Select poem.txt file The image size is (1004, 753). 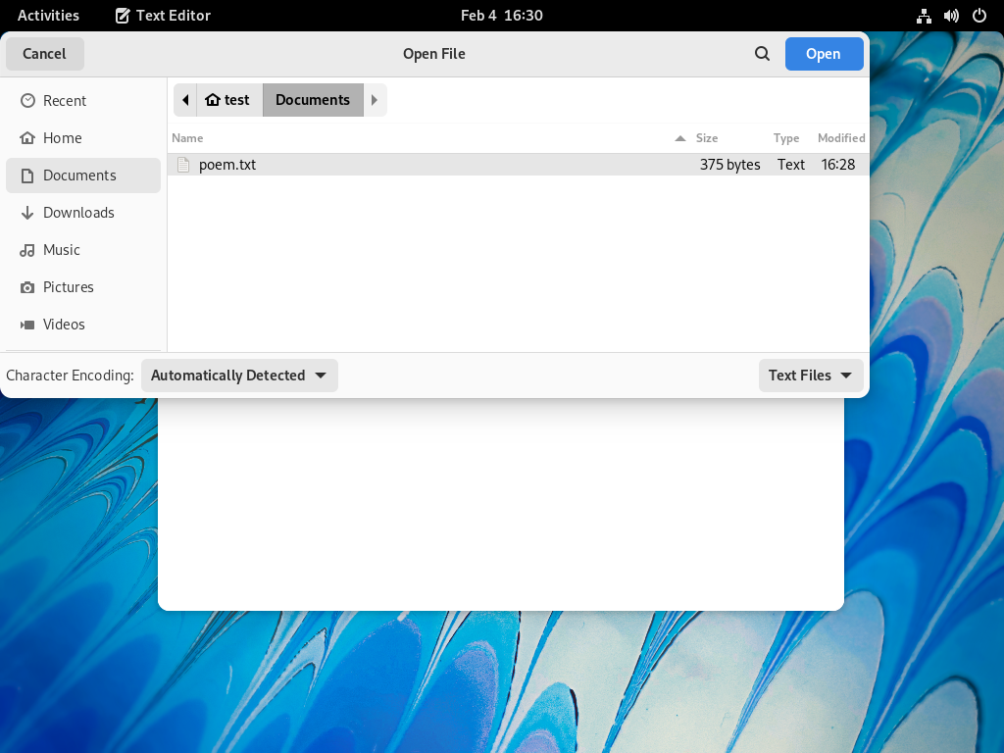[518, 165]
